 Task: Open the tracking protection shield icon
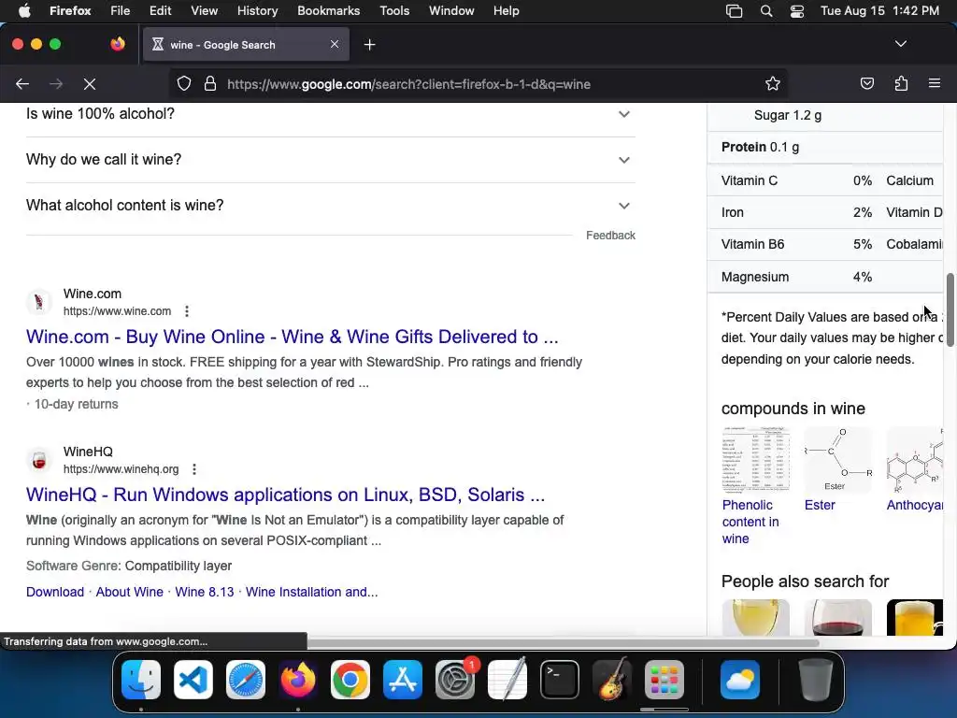pos(184,84)
